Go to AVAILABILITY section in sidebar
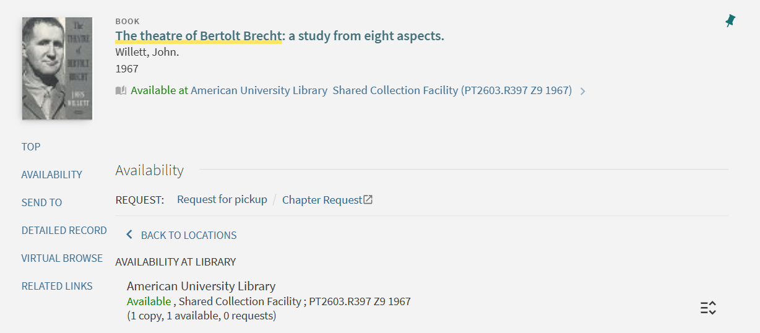Screen dimensions: 760x333 click(51, 175)
